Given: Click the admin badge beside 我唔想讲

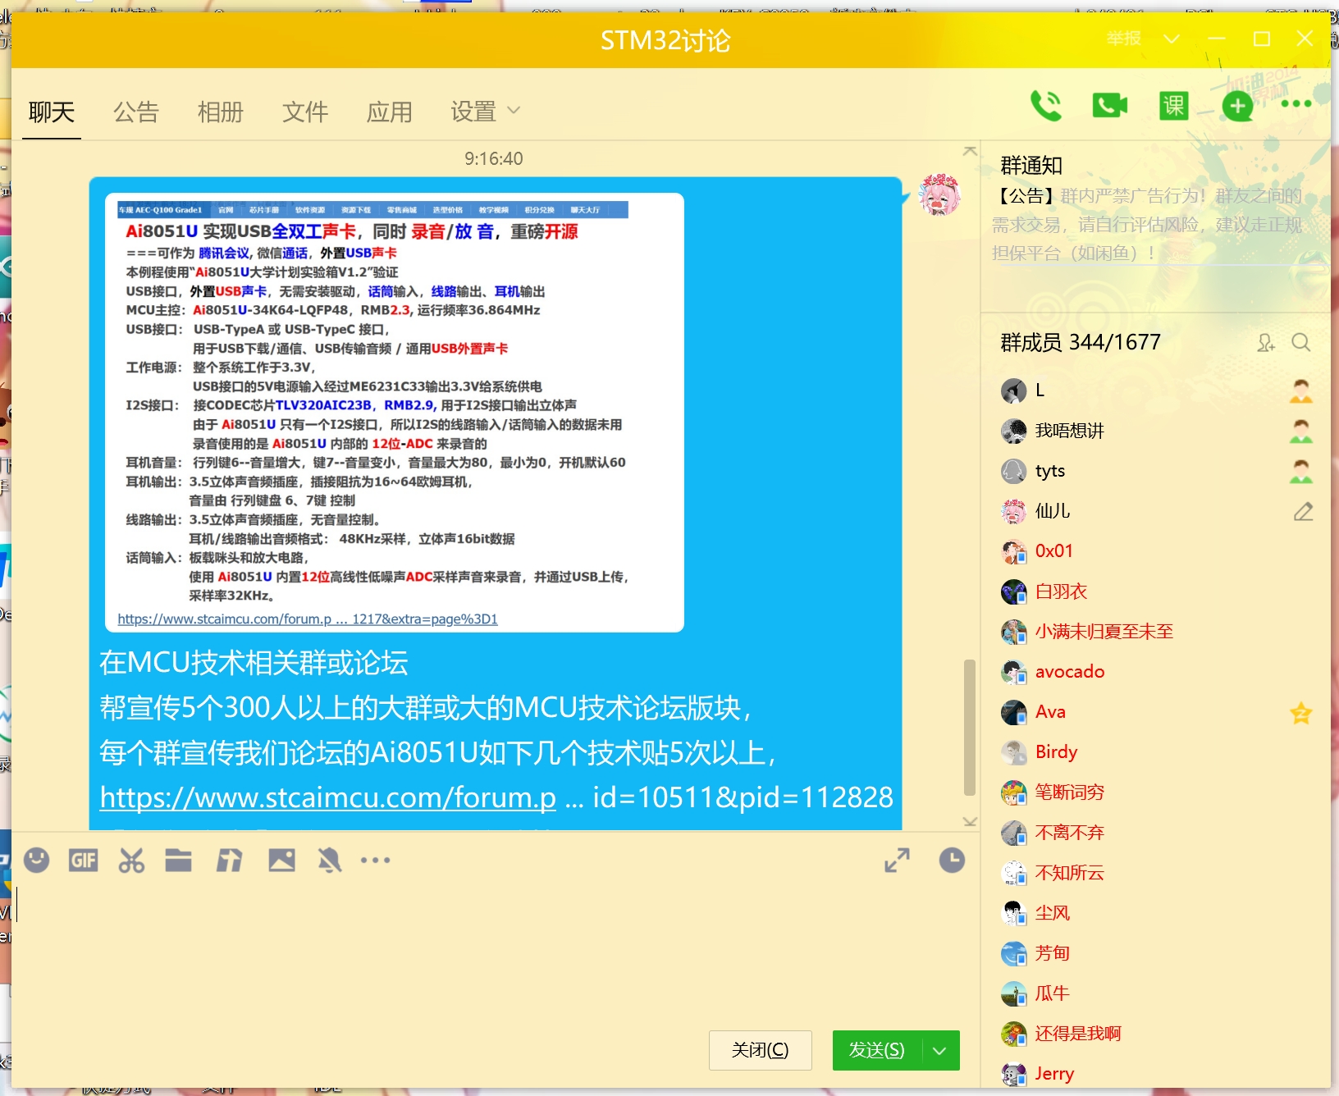Looking at the screenshot, I should (x=1301, y=431).
